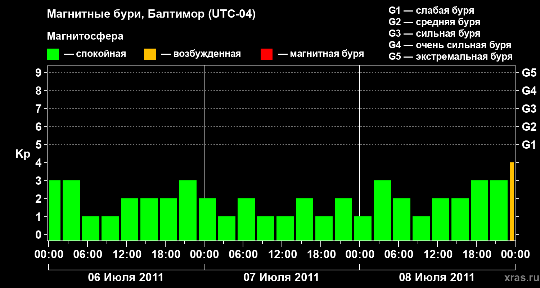Click the chart title 'Магнитные бури, Балтимор (UTC-04)'
Screen dimensions: 540x288
[151, 14]
